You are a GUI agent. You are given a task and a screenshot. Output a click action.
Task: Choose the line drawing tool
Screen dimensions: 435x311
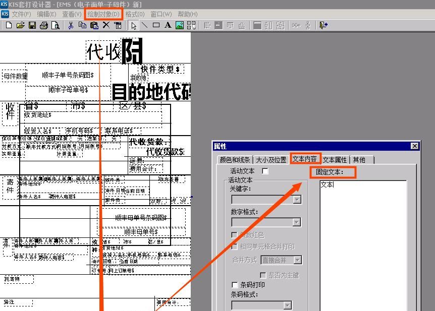pyautogui.click(x=145, y=25)
